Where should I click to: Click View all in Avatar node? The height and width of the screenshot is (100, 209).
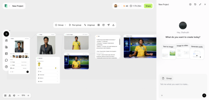click(x=26, y=54)
